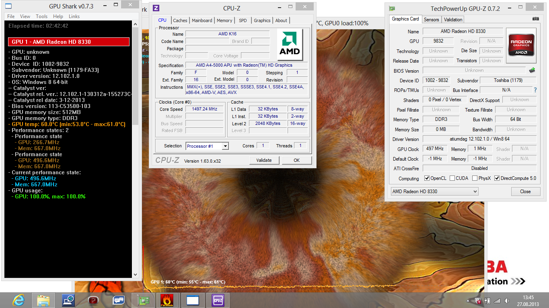Click the purple CPU-Z title bar icon

pos(156,8)
